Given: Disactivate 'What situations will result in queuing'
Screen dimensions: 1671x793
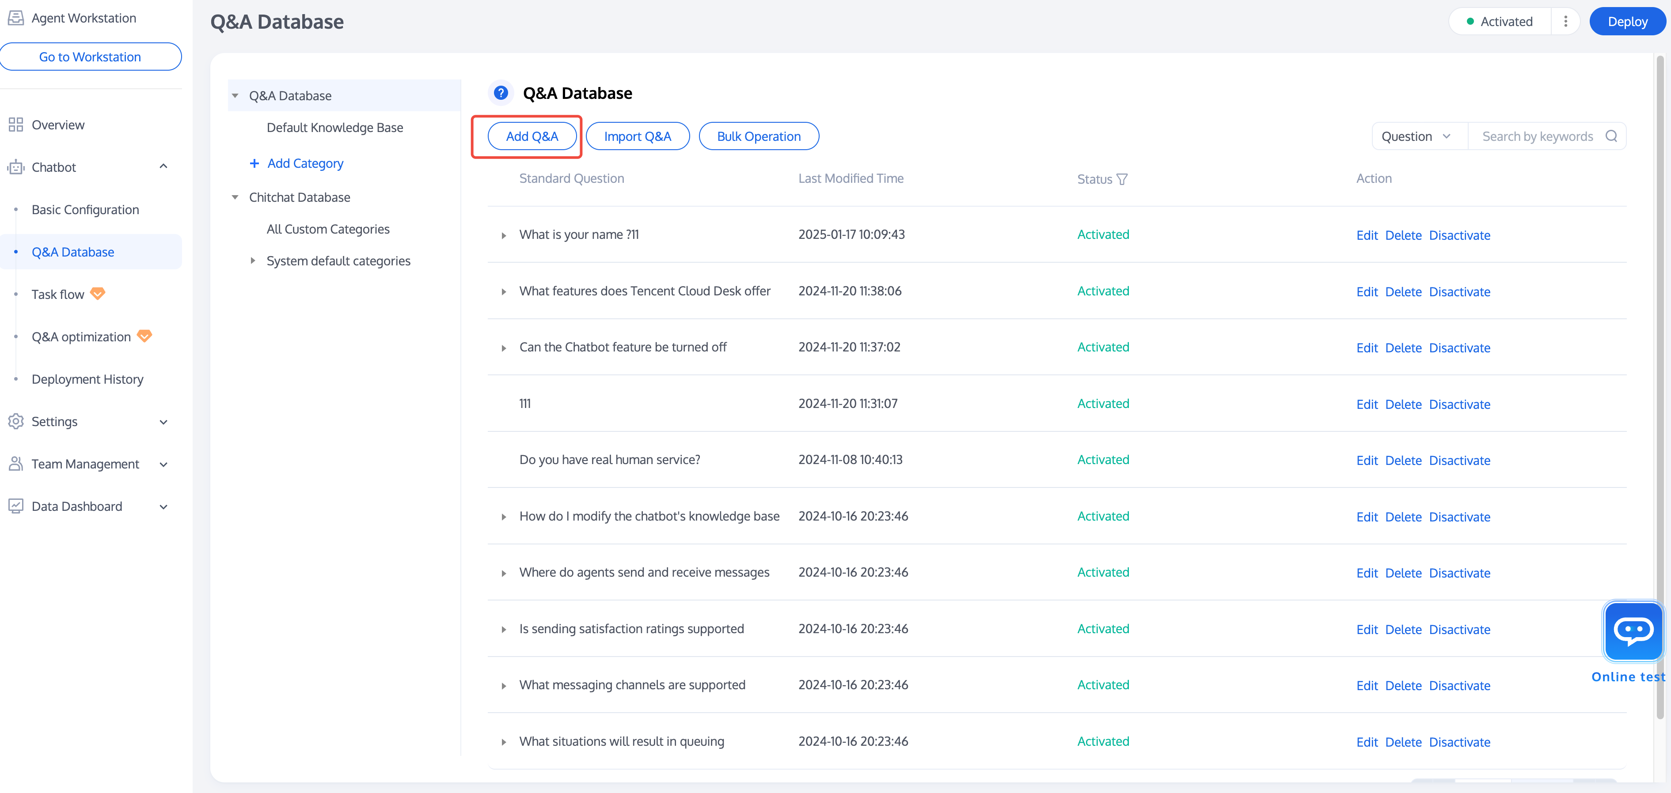Looking at the screenshot, I should point(1459,742).
